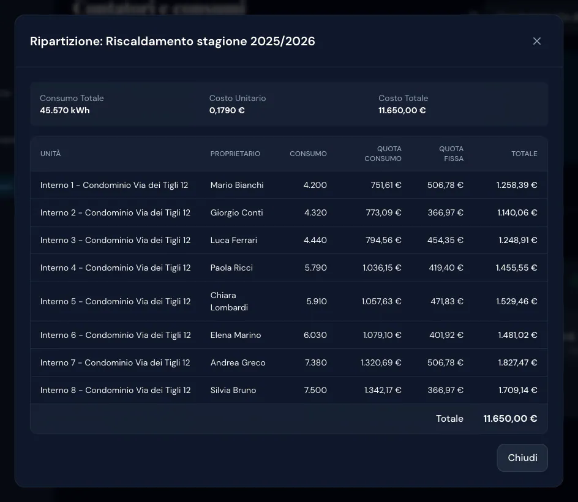Click the 1.827,47 € total for Interno 7
The height and width of the screenshot is (502, 578).
tap(517, 362)
